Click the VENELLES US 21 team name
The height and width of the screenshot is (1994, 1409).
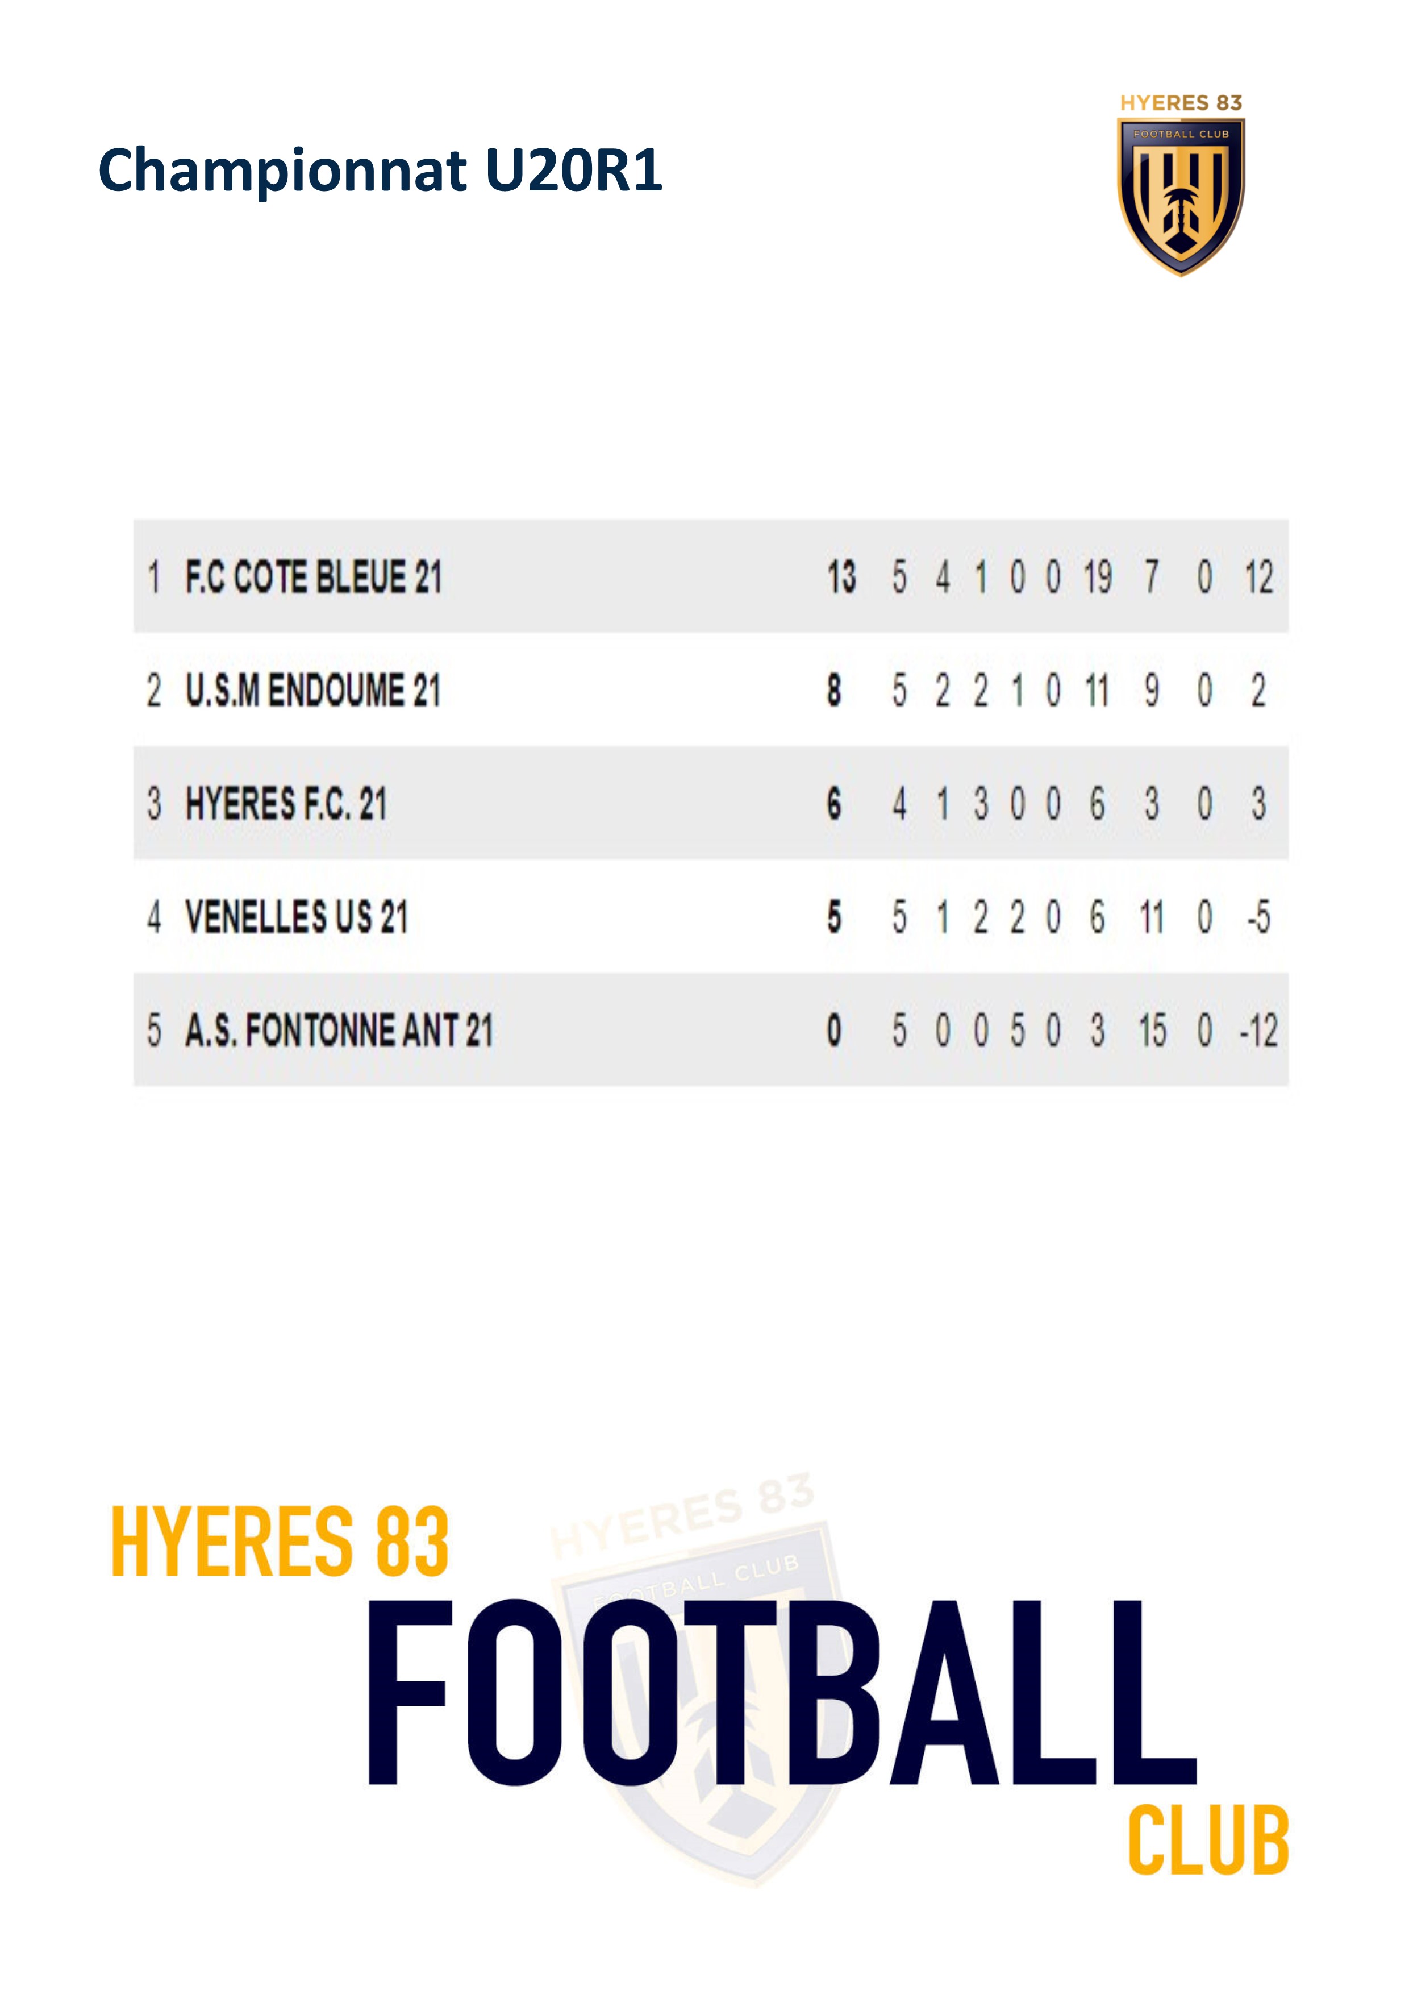click(296, 917)
